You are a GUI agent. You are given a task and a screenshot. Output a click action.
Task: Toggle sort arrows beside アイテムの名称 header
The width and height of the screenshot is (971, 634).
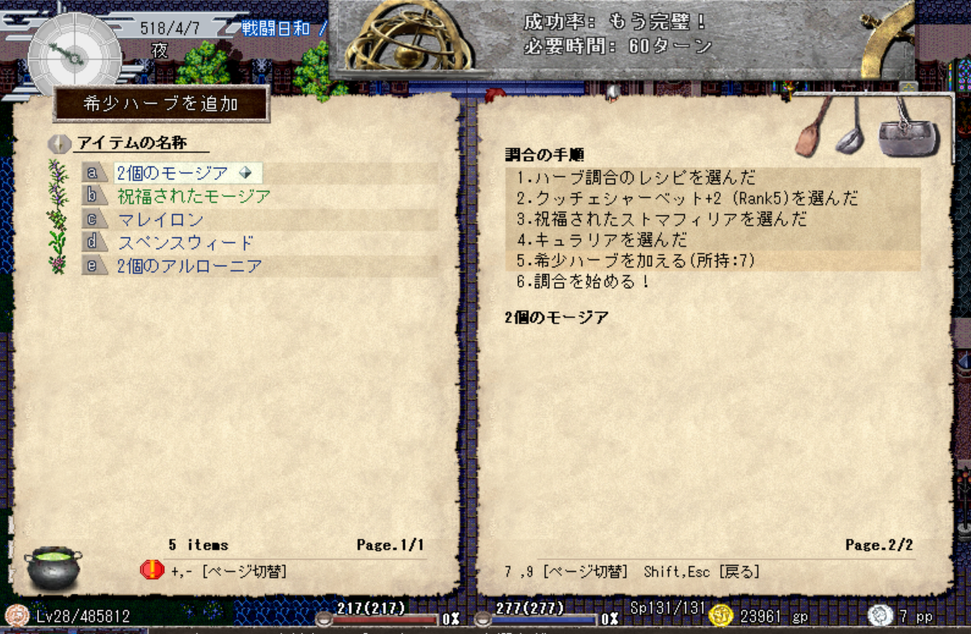click(59, 143)
